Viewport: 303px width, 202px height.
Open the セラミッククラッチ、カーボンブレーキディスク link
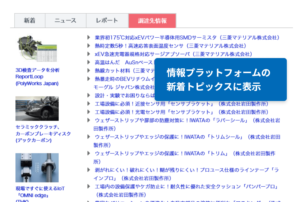(x=43, y=134)
